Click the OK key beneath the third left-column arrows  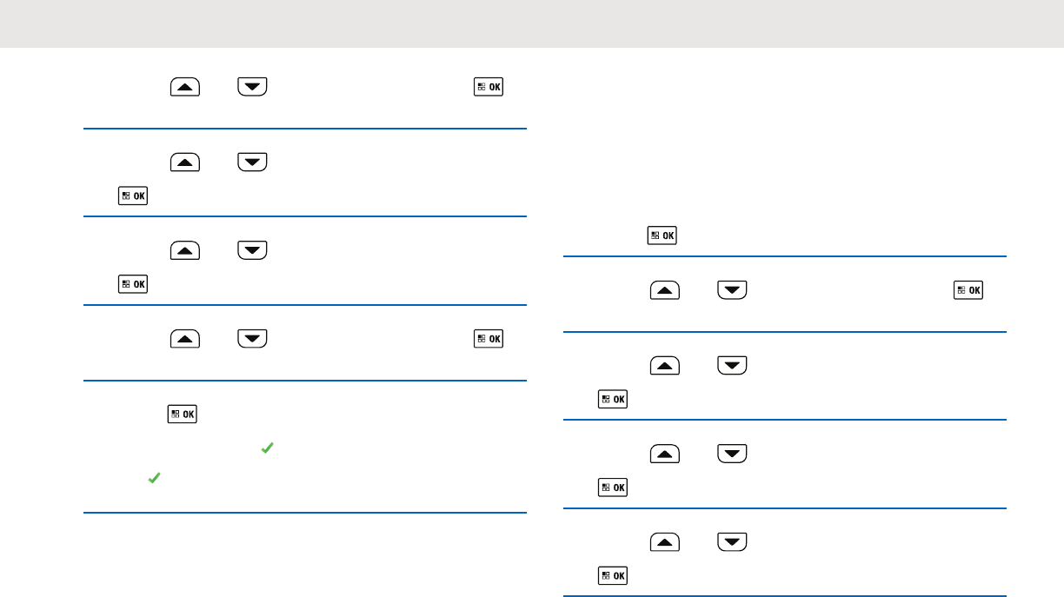pyautogui.click(x=133, y=284)
